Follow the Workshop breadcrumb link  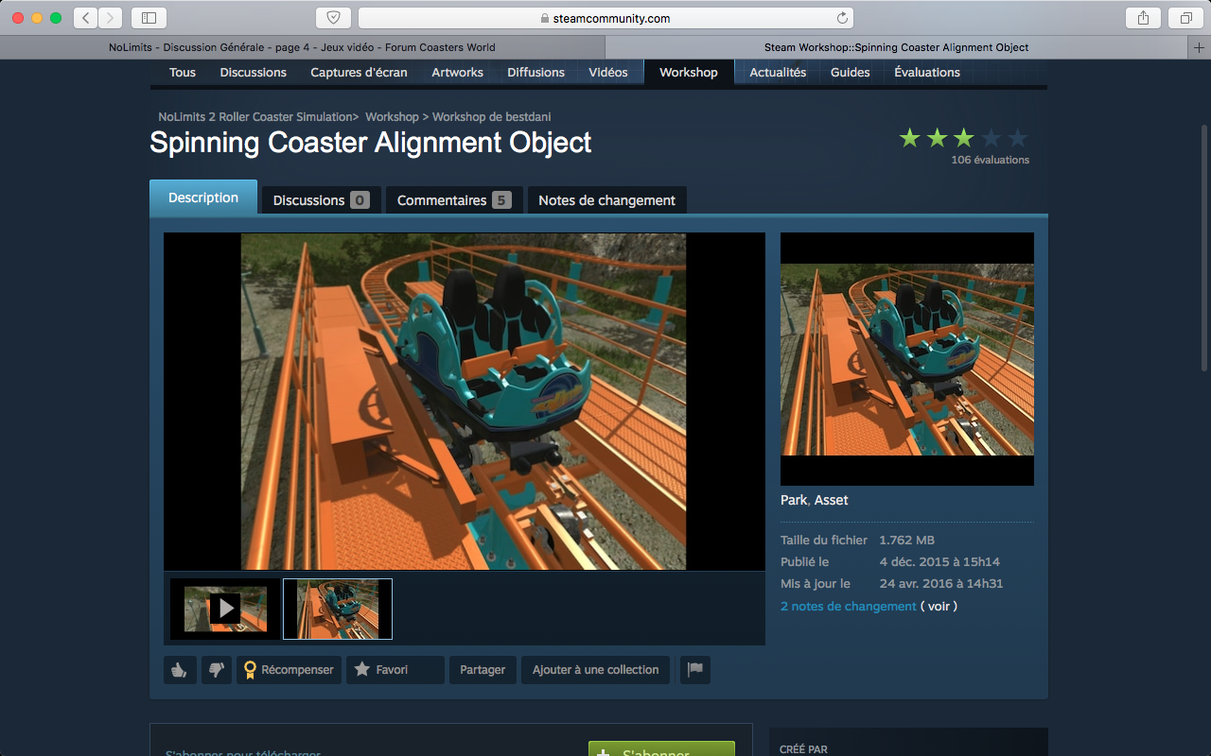click(x=392, y=117)
